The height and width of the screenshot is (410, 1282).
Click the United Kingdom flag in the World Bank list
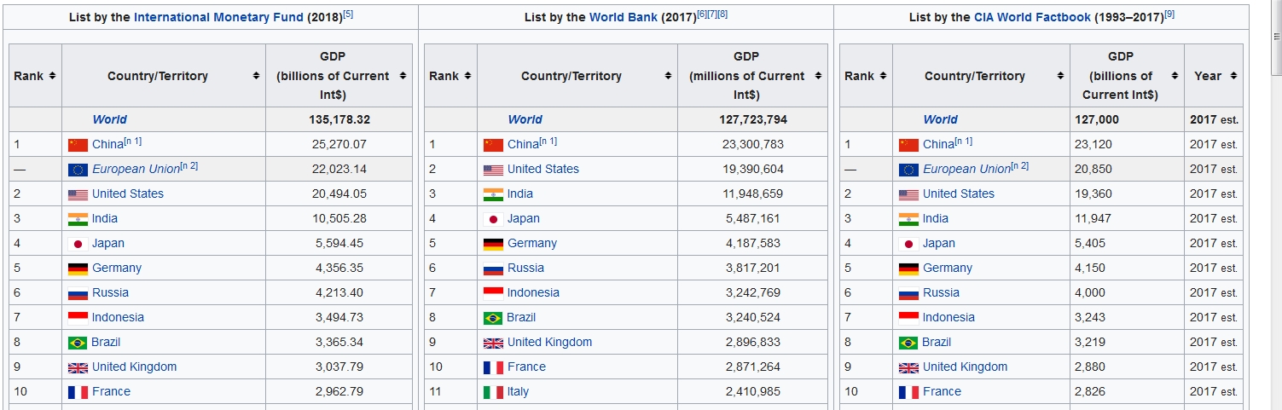493,343
